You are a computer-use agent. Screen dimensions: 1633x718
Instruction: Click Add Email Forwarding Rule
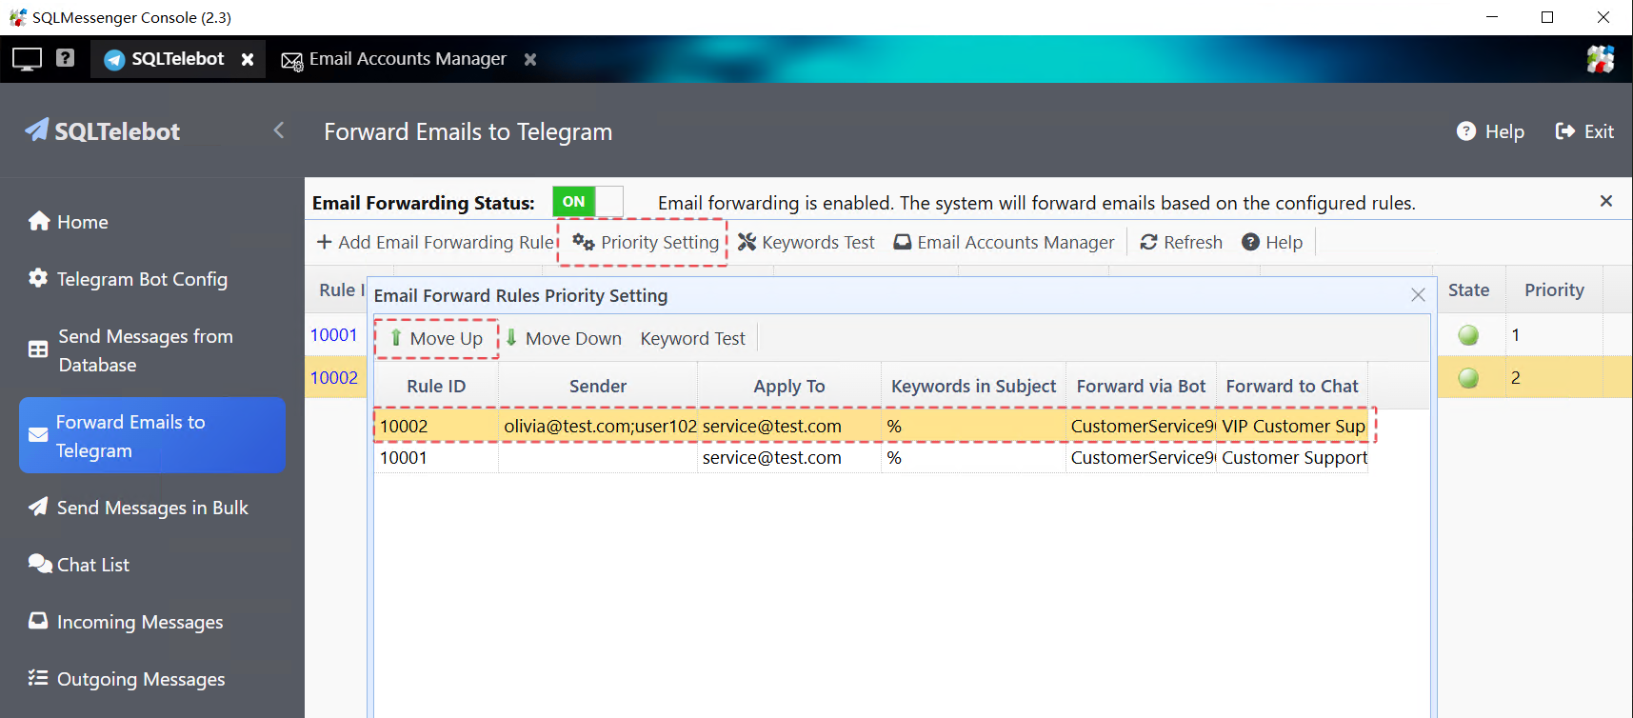tap(435, 243)
